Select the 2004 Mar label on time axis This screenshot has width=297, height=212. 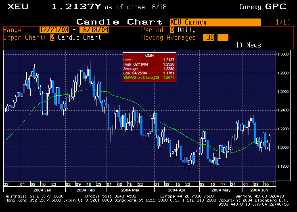pyautogui.click(x=130, y=189)
